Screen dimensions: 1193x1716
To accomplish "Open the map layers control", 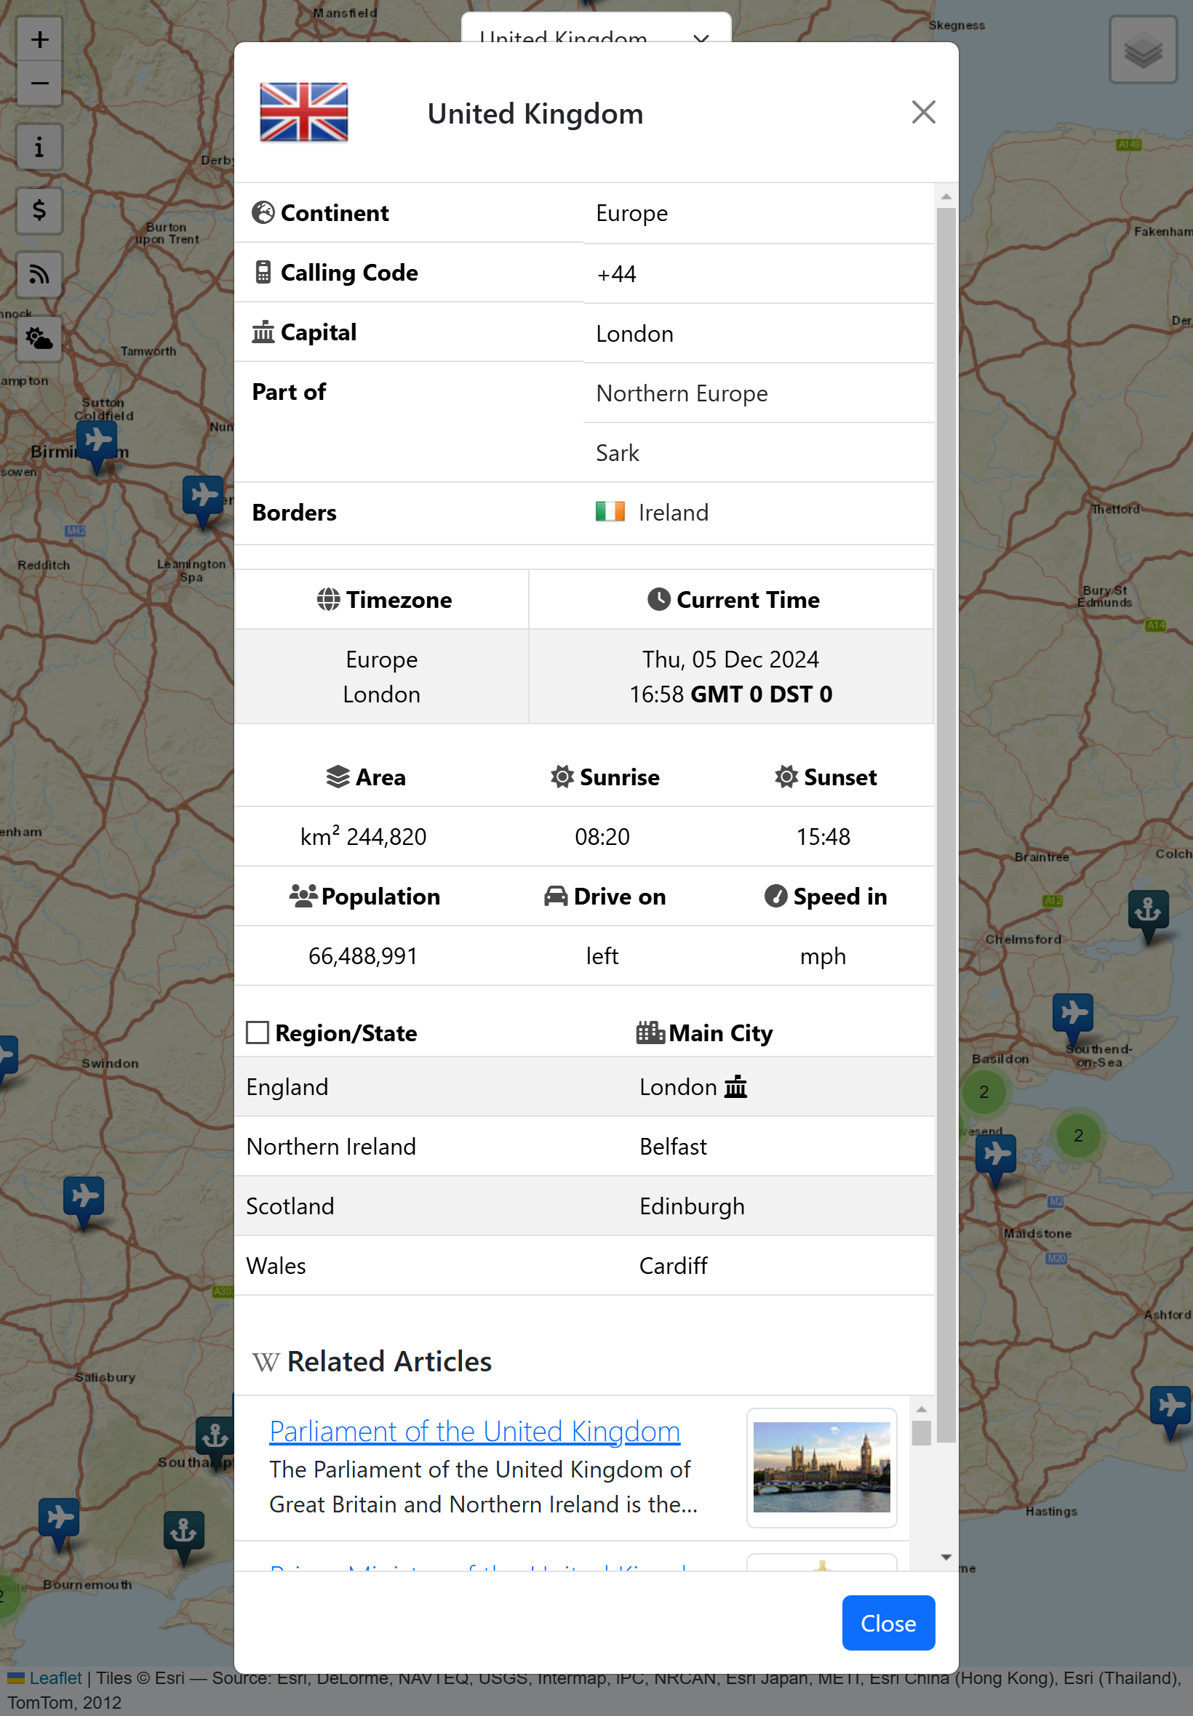I will pos(1142,51).
